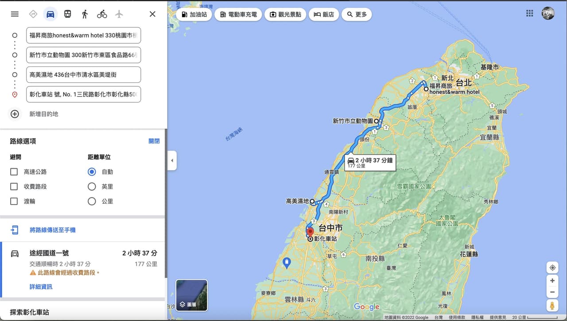This screenshot has height=321, width=567.
Task: Open 詳細資訊 route details
Action: pos(41,287)
